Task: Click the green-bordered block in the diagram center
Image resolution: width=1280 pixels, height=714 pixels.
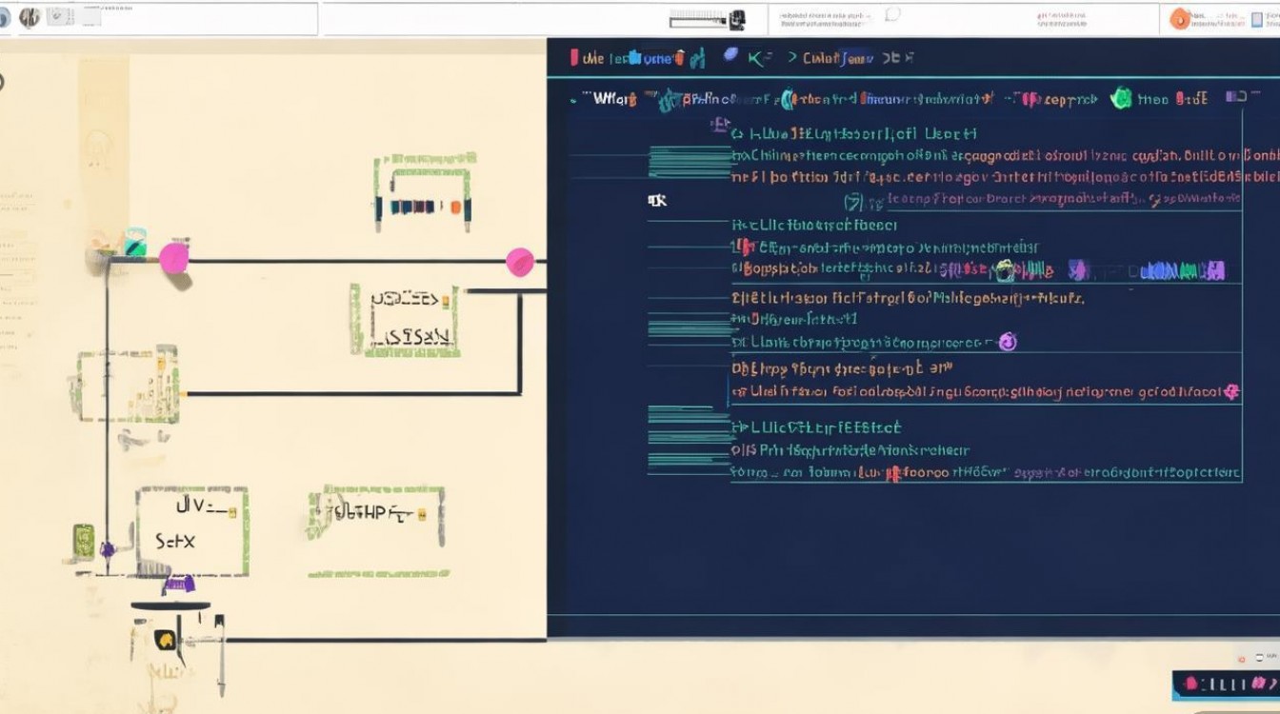Action: [x=404, y=320]
